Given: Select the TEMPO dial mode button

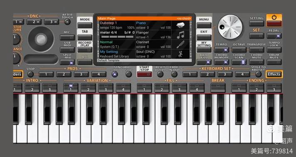Looking at the screenshot, I should coord(222,50).
